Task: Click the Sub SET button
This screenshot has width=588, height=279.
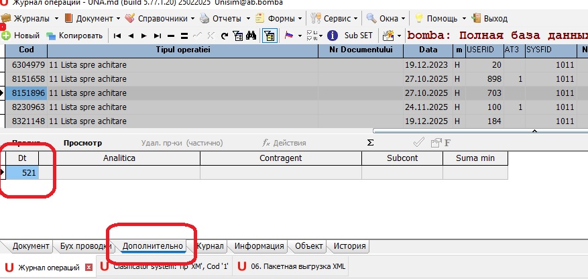Action: click(359, 36)
